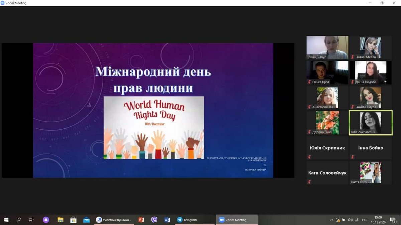This screenshot has width=401, height=225.
Task: Open the Mail app in taskbar
Action: 87,220
